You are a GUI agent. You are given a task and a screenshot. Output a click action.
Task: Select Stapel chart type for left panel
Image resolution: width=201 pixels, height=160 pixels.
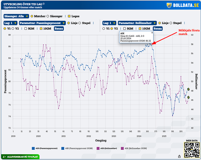[79, 23]
